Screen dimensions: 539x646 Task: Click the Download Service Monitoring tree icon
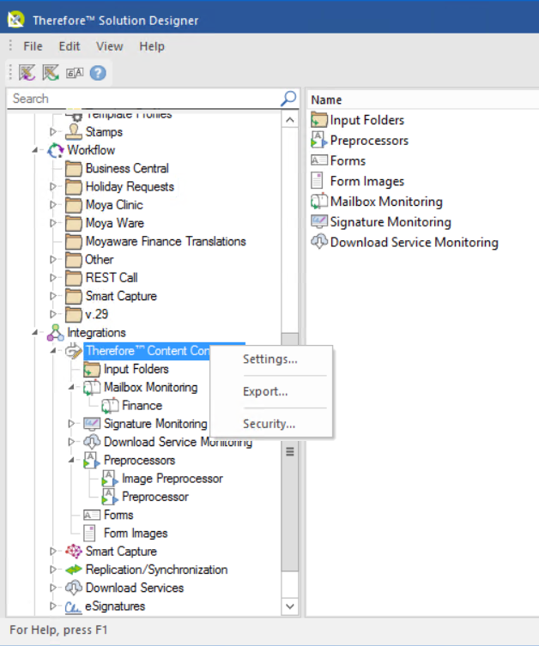click(92, 442)
